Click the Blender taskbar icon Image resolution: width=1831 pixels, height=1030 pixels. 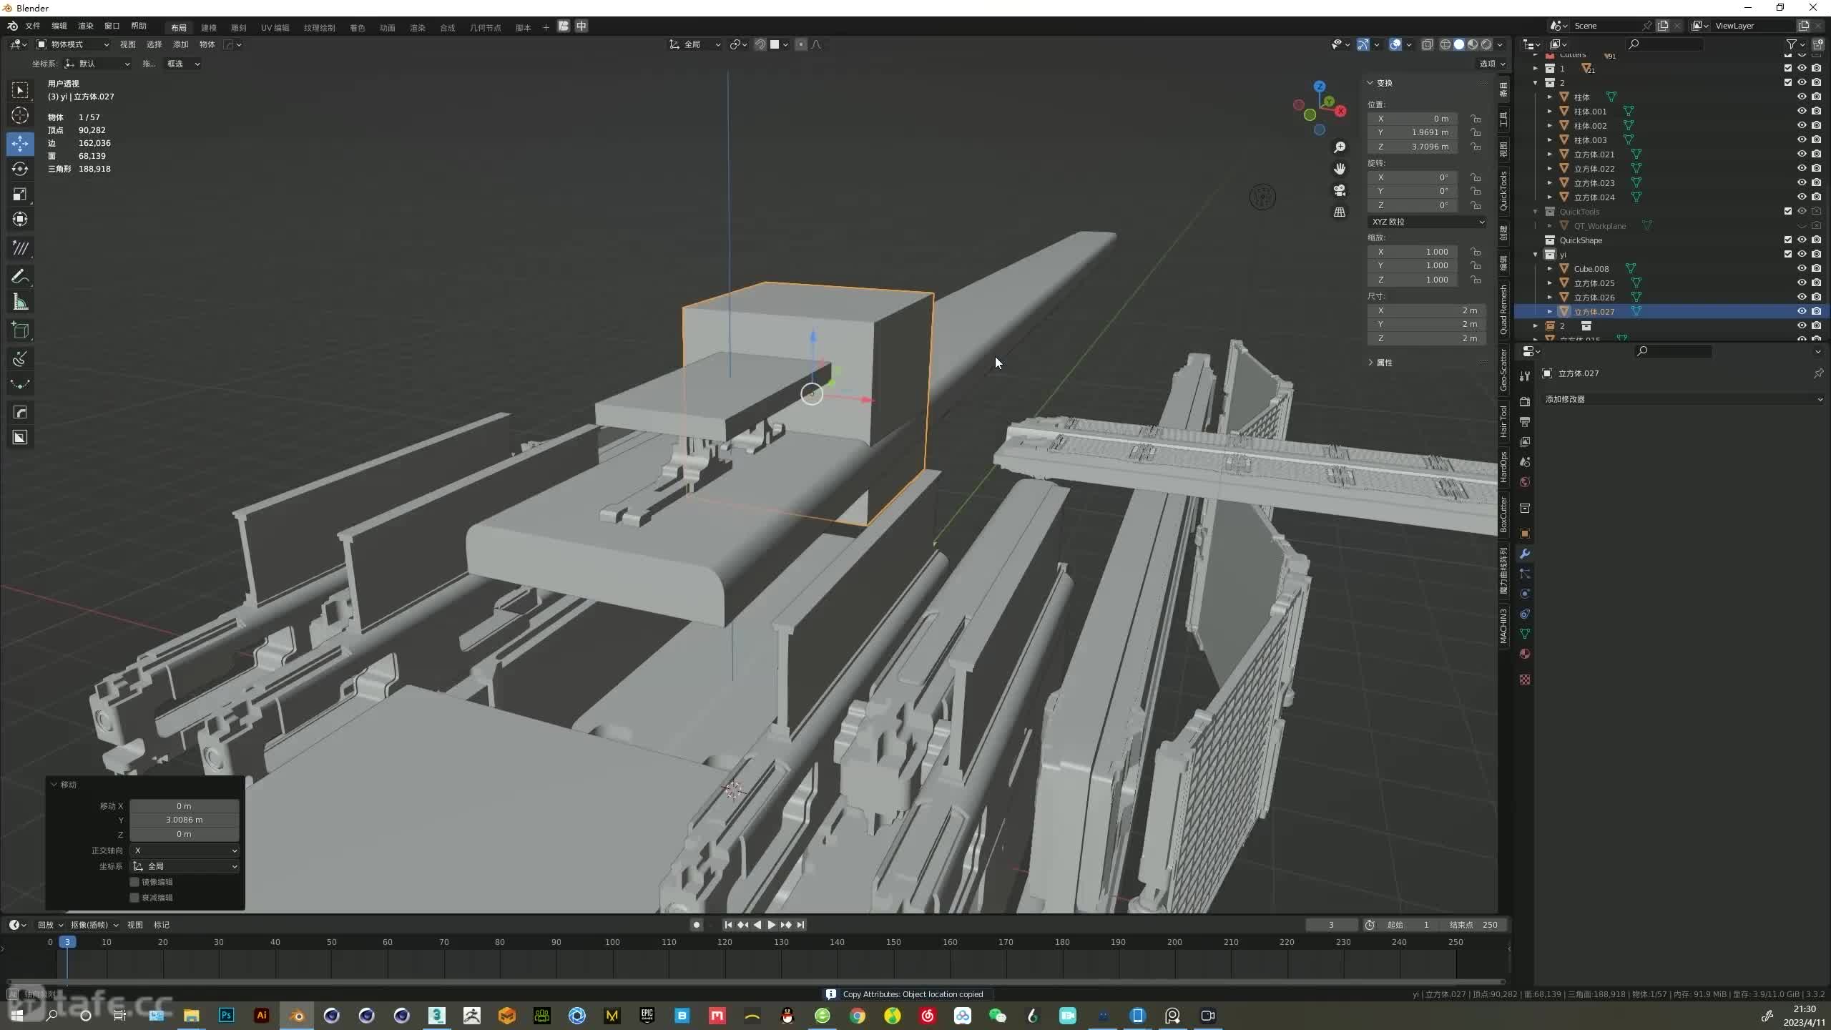(x=297, y=1016)
